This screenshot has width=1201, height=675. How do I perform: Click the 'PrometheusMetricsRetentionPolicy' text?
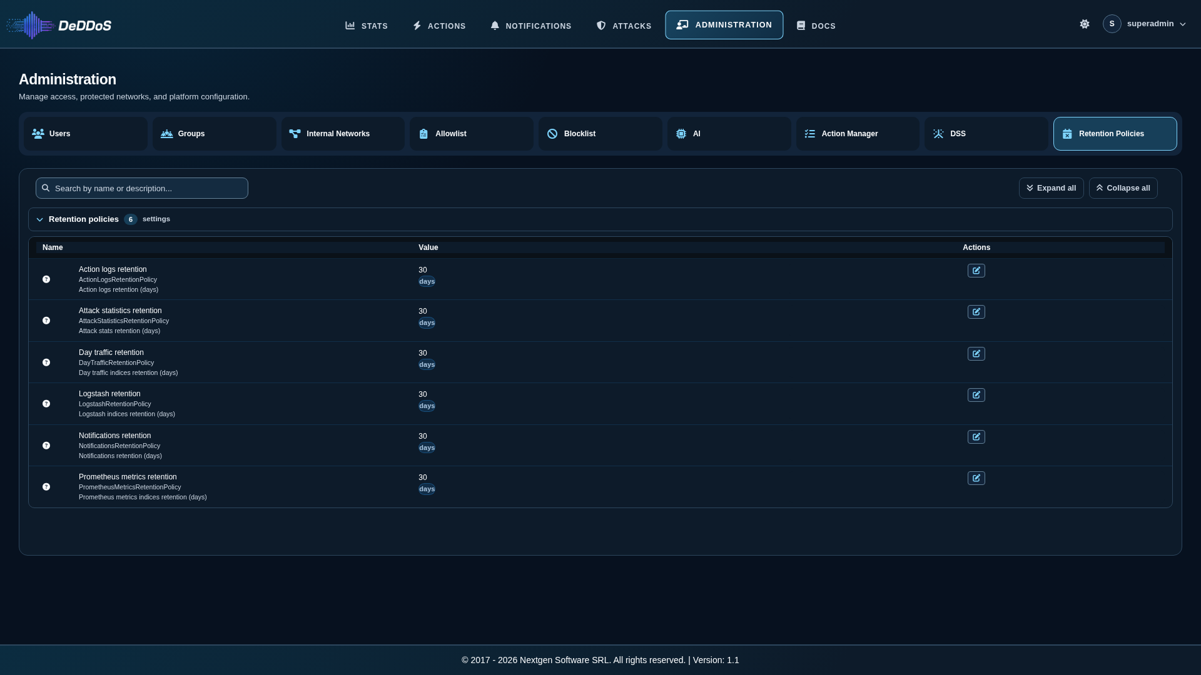coord(129,487)
